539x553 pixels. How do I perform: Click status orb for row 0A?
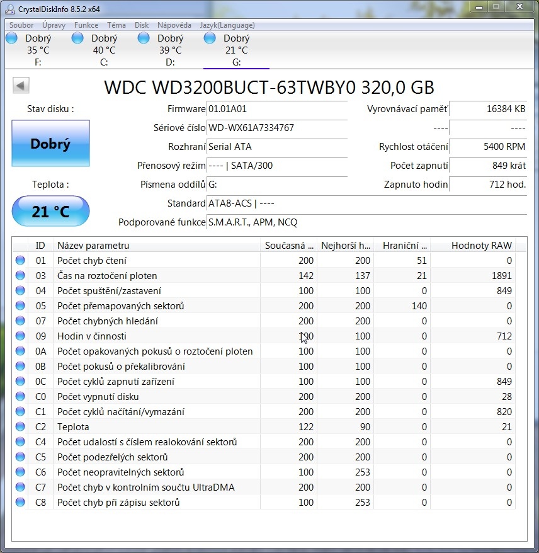20,351
